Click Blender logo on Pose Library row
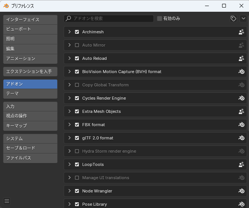 click(x=241, y=204)
